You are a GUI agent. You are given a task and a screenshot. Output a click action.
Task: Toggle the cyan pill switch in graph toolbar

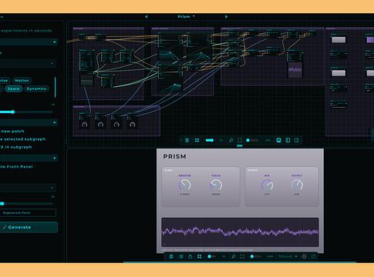(x=210, y=140)
